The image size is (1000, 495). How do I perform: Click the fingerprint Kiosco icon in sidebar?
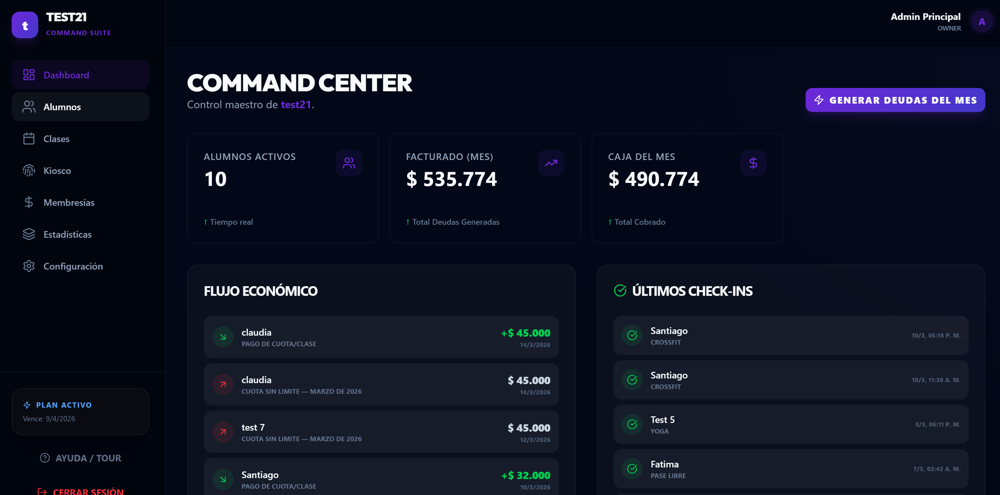29,170
